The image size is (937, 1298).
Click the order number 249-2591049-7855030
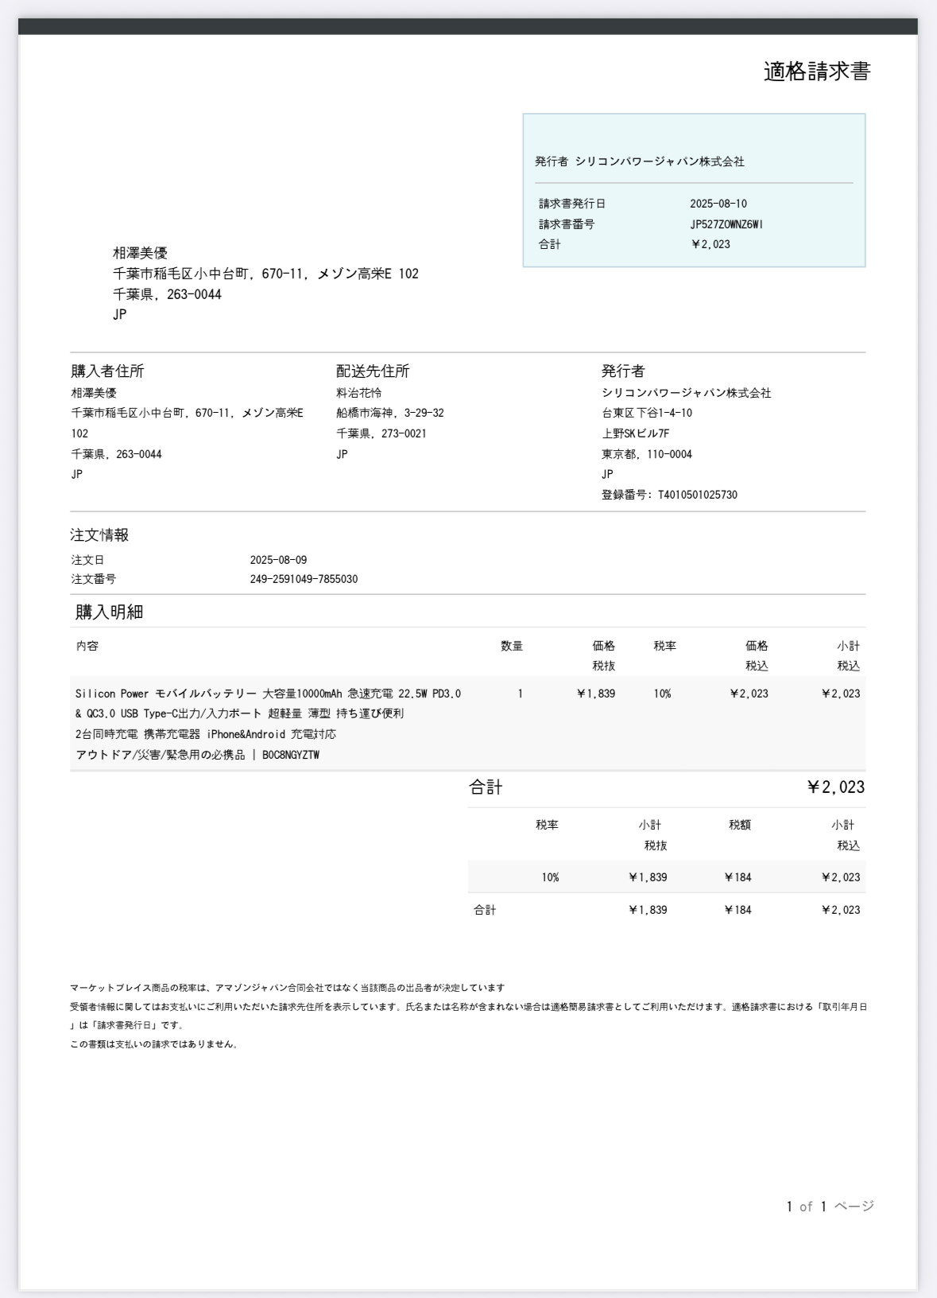click(303, 579)
